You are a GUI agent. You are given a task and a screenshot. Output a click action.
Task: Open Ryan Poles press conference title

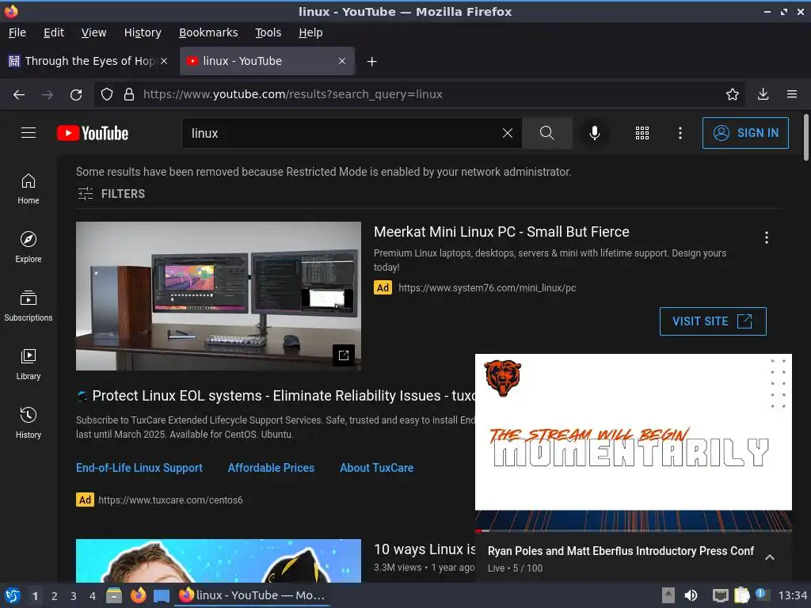621,551
